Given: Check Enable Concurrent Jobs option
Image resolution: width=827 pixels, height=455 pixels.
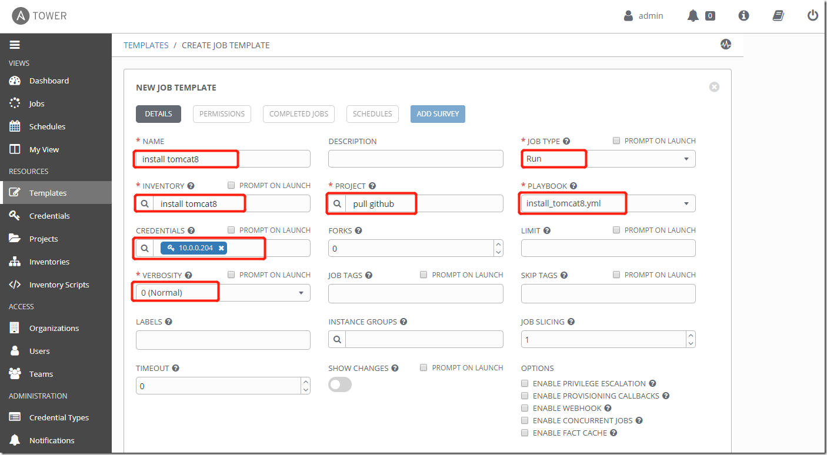Looking at the screenshot, I should (525, 420).
